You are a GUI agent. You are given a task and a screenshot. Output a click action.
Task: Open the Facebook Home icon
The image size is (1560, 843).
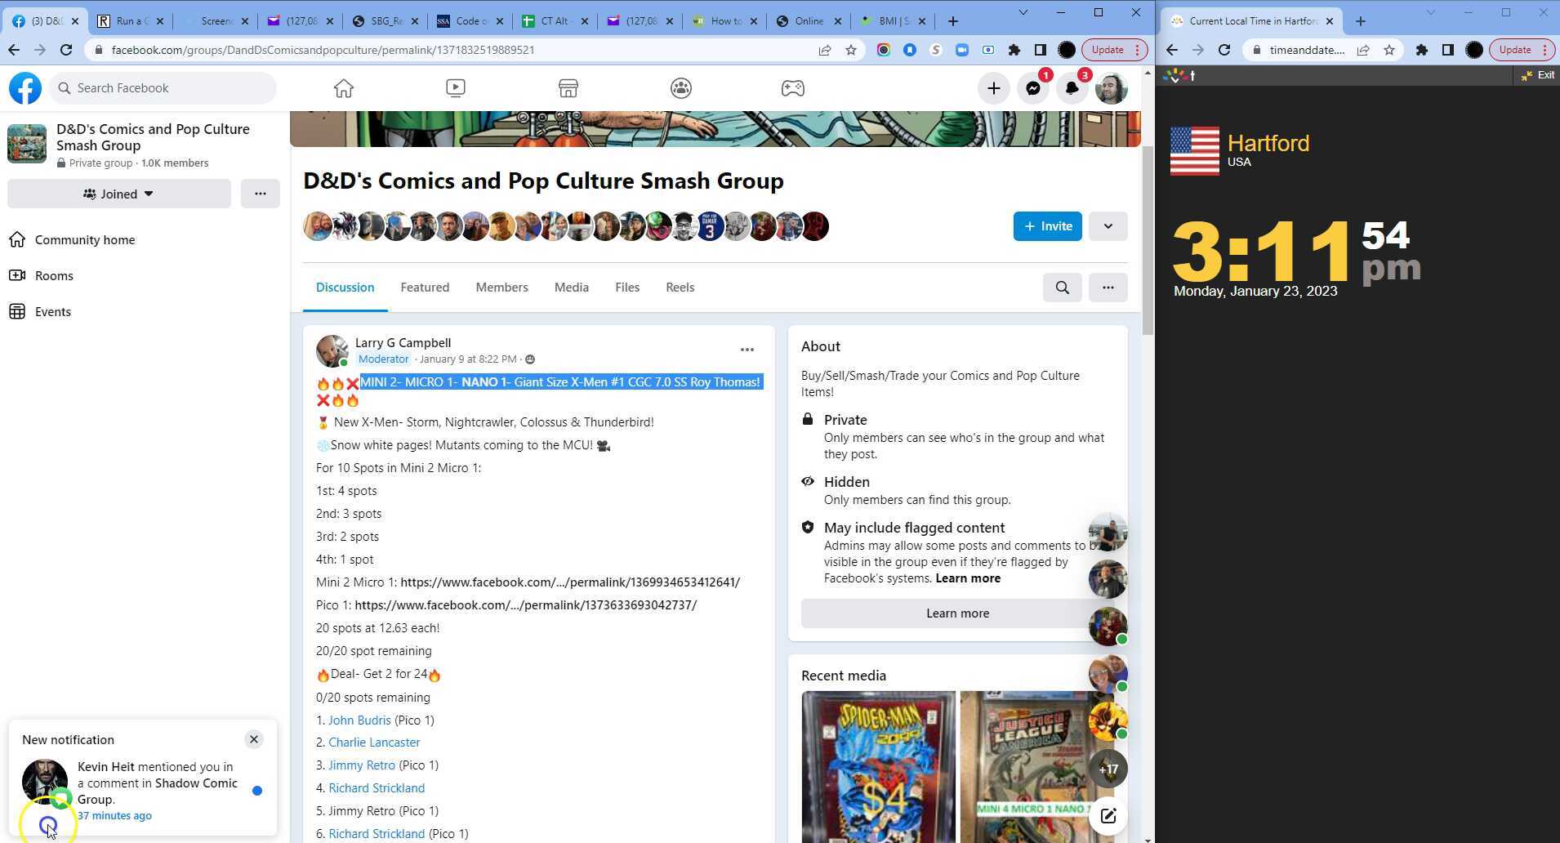point(343,88)
